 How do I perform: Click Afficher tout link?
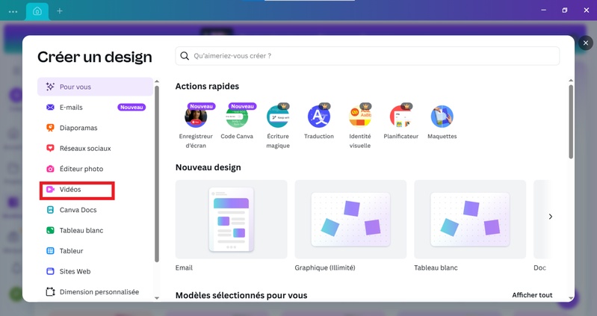coord(532,295)
